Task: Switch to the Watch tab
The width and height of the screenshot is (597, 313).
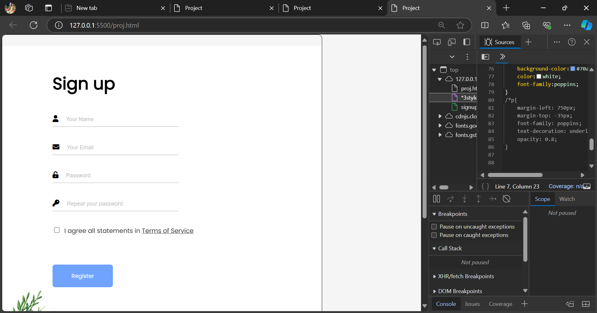Action: click(567, 199)
